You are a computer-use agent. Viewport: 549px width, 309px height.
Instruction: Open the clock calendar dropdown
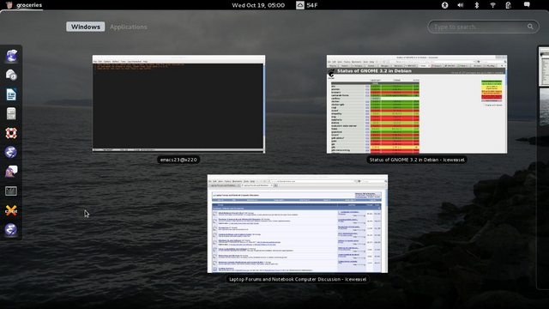click(258, 5)
